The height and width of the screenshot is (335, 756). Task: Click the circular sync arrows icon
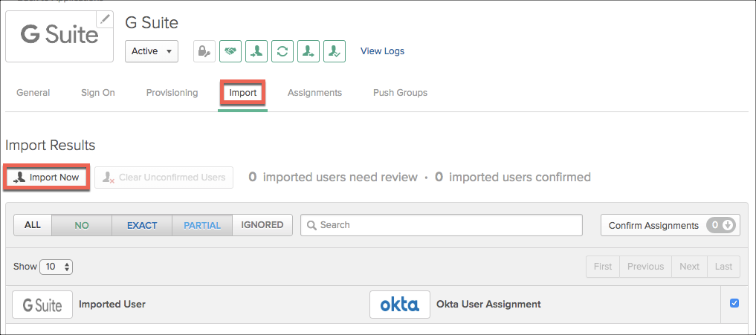(282, 51)
